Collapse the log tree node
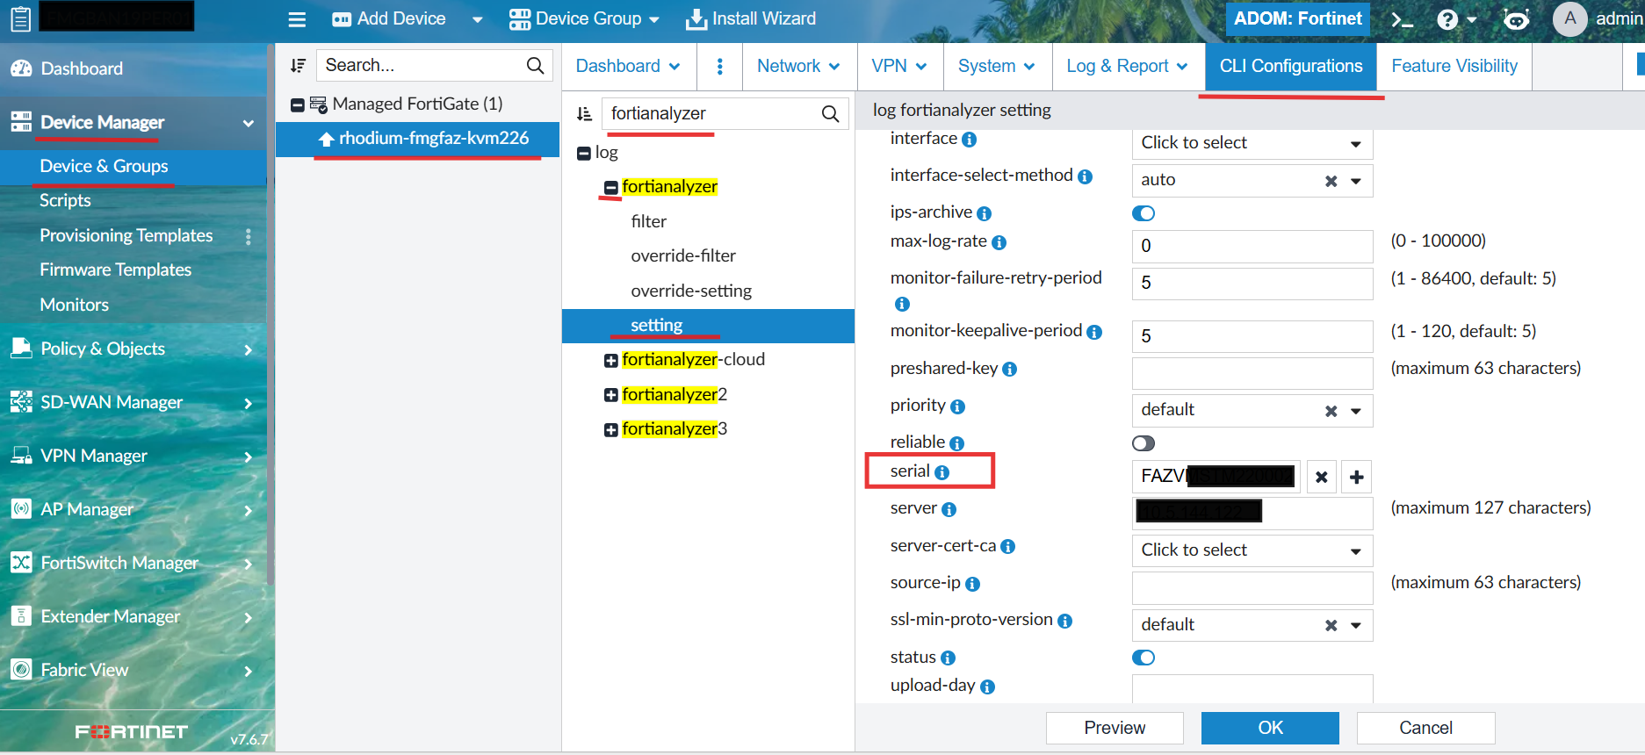The image size is (1645, 755). tap(584, 153)
